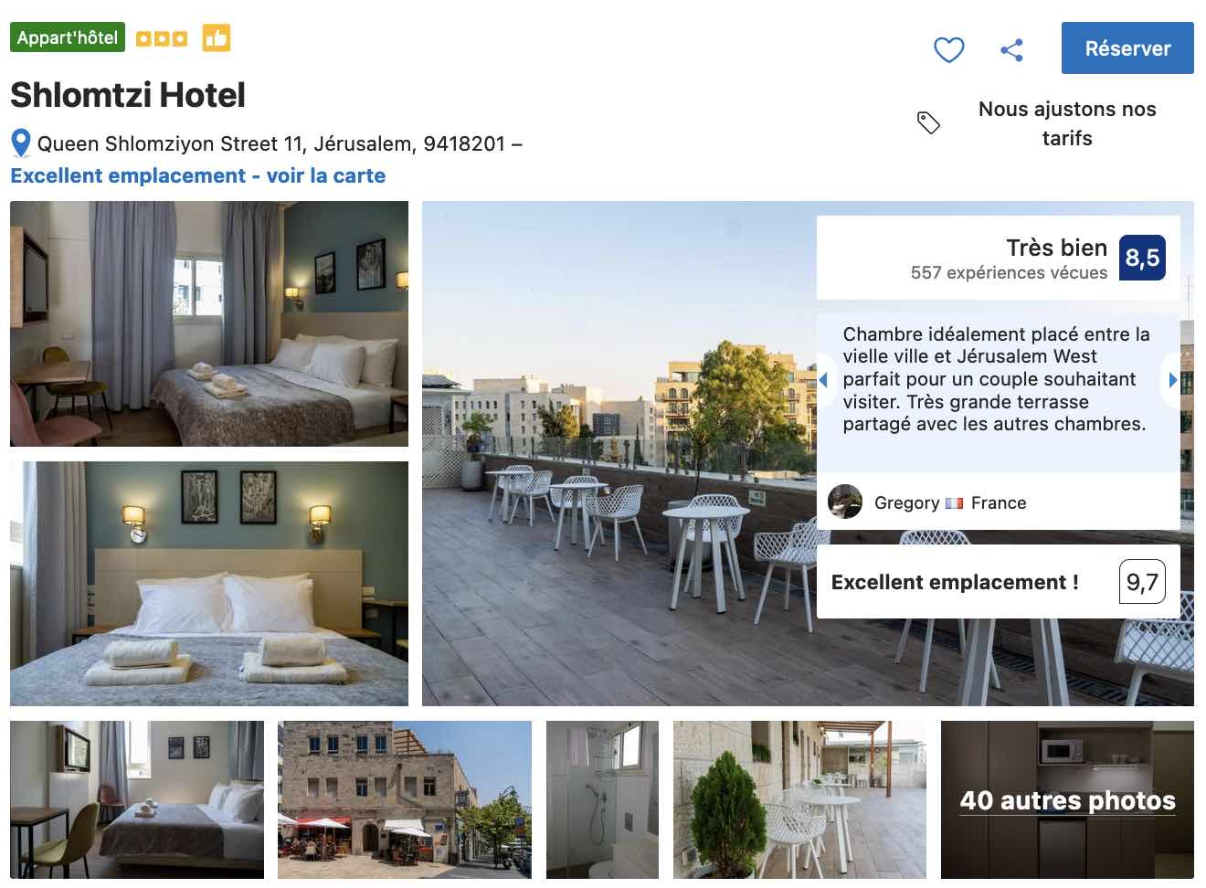Open the bed with towels photo
The width and height of the screenshot is (1206, 888).
(x=209, y=584)
